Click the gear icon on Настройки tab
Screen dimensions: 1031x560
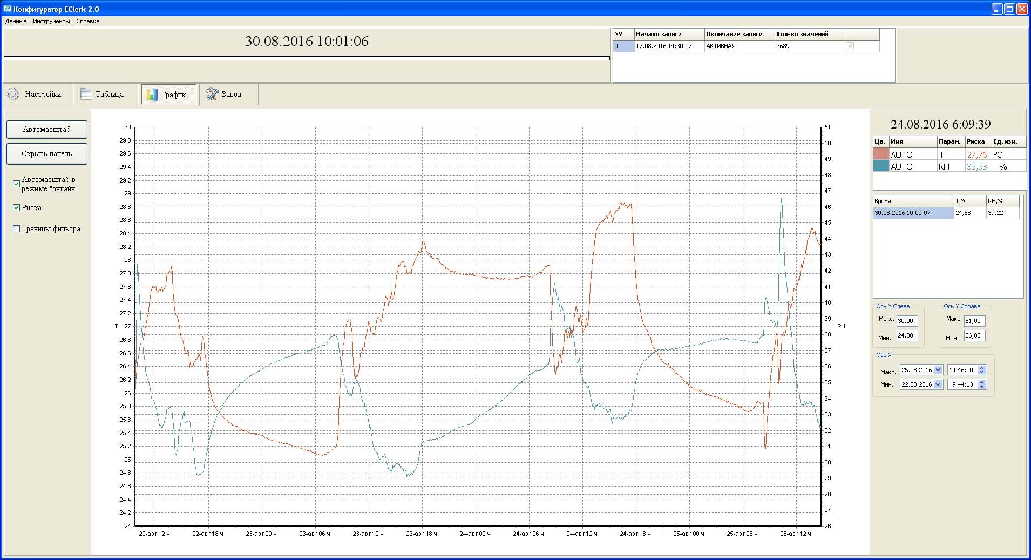[13, 95]
